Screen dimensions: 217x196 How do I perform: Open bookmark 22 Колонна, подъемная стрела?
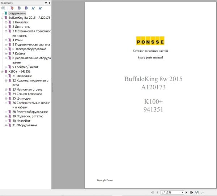31,83
